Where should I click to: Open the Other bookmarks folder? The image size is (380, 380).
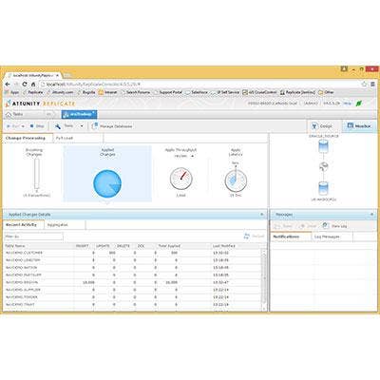click(x=327, y=92)
